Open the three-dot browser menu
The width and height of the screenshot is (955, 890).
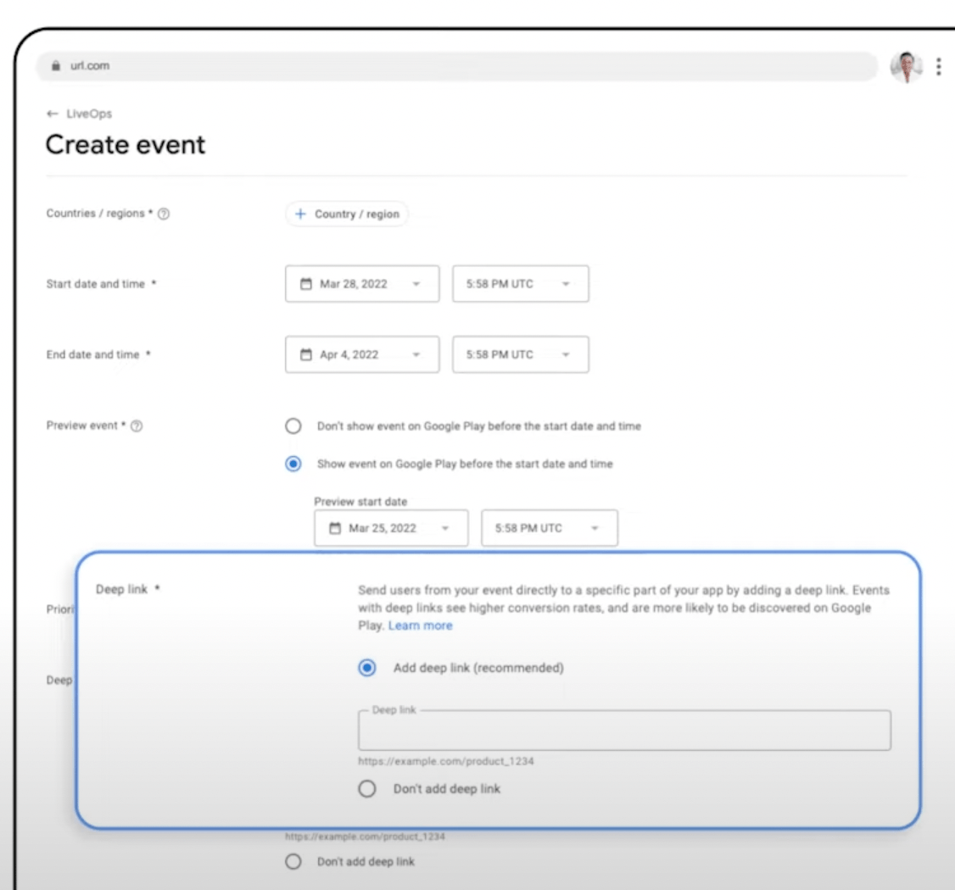[939, 66]
